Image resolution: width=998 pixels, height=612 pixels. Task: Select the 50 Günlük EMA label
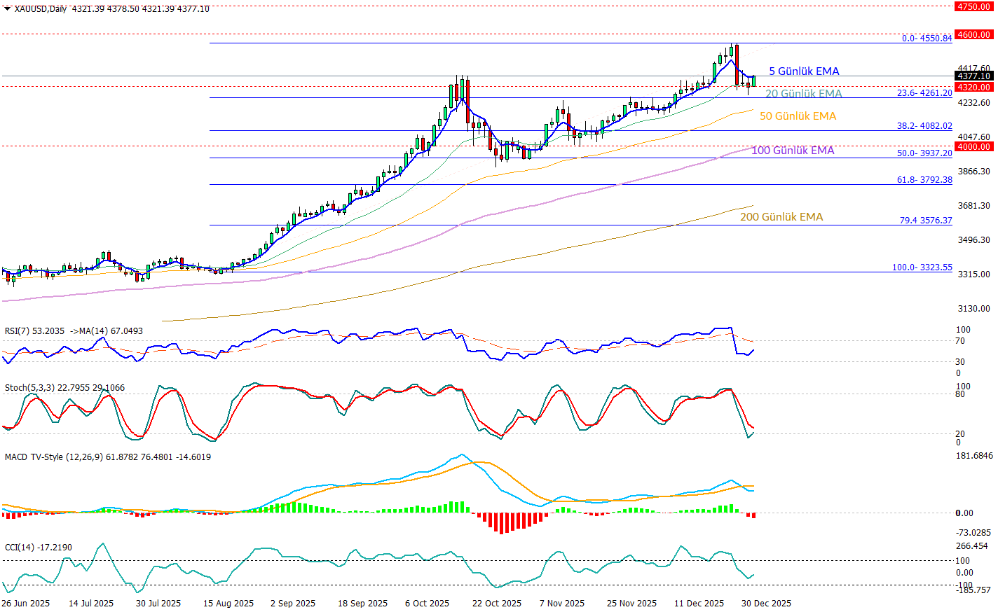coord(798,116)
